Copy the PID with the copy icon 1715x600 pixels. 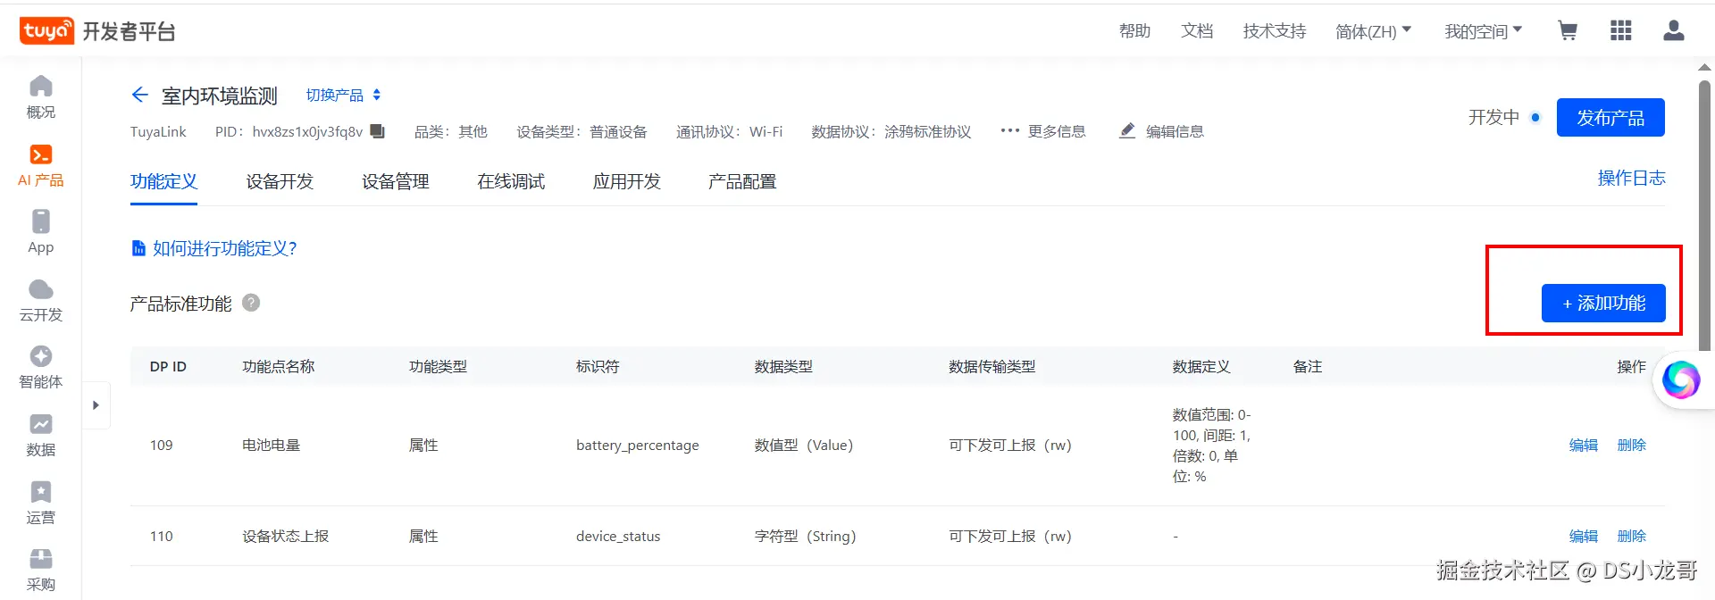pos(378,131)
